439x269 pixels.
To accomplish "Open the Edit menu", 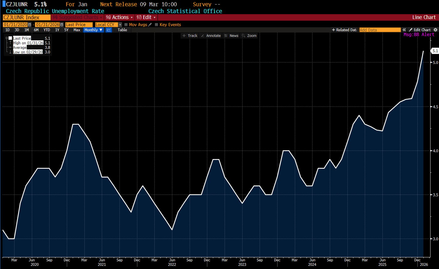I will coord(146,18).
